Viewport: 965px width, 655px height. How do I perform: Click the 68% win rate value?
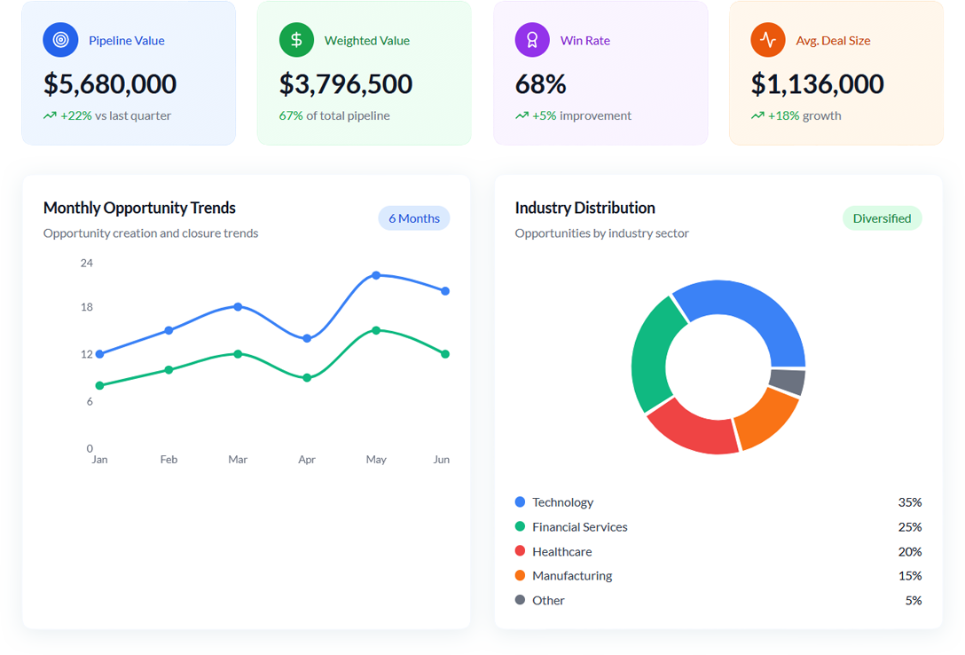[x=540, y=84]
